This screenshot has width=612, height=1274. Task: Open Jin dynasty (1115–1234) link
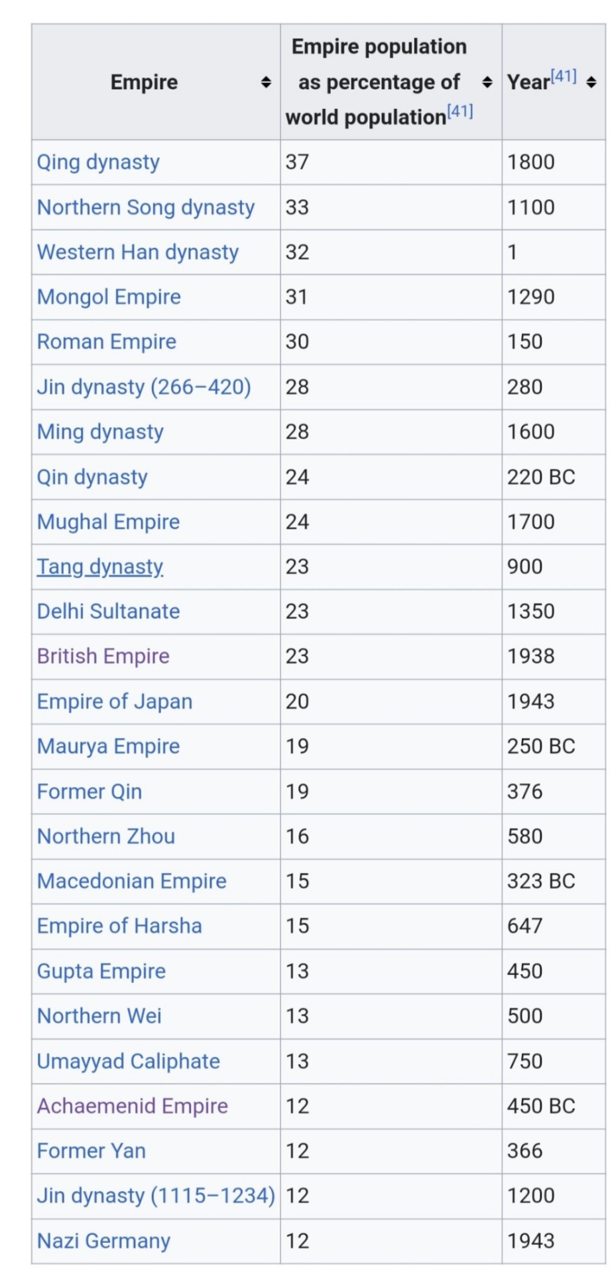pos(156,1196)
